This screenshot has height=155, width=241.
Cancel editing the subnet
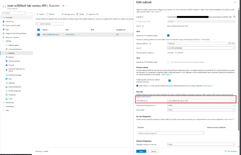click(x=154, y=151)
